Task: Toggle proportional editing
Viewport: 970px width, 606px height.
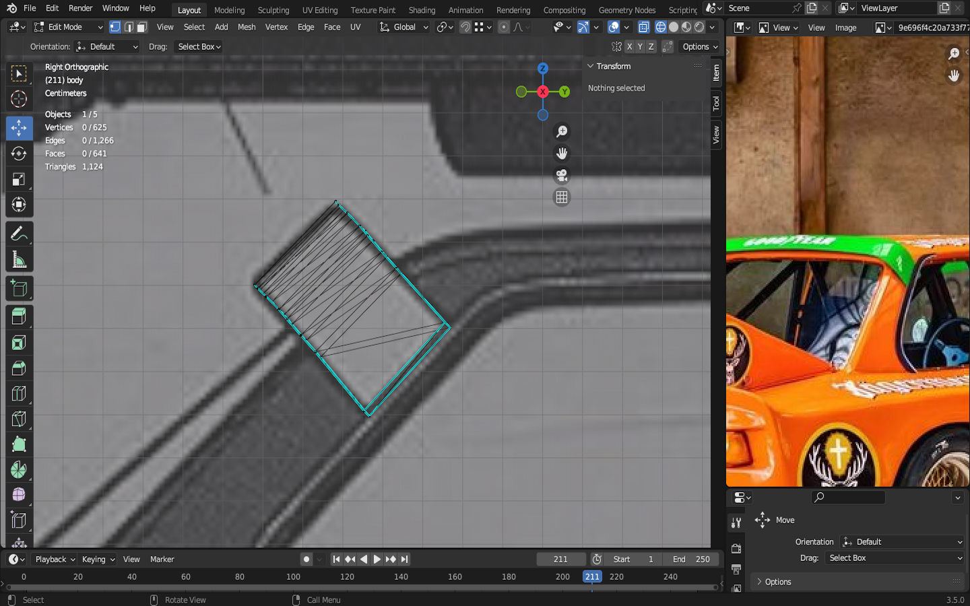Action: pyautogui.click(x=504, y=27)
